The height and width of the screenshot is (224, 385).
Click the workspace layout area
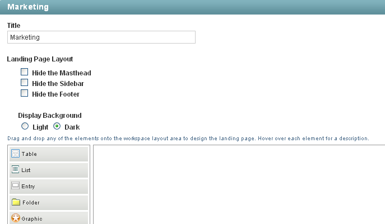tap(239, 184)
